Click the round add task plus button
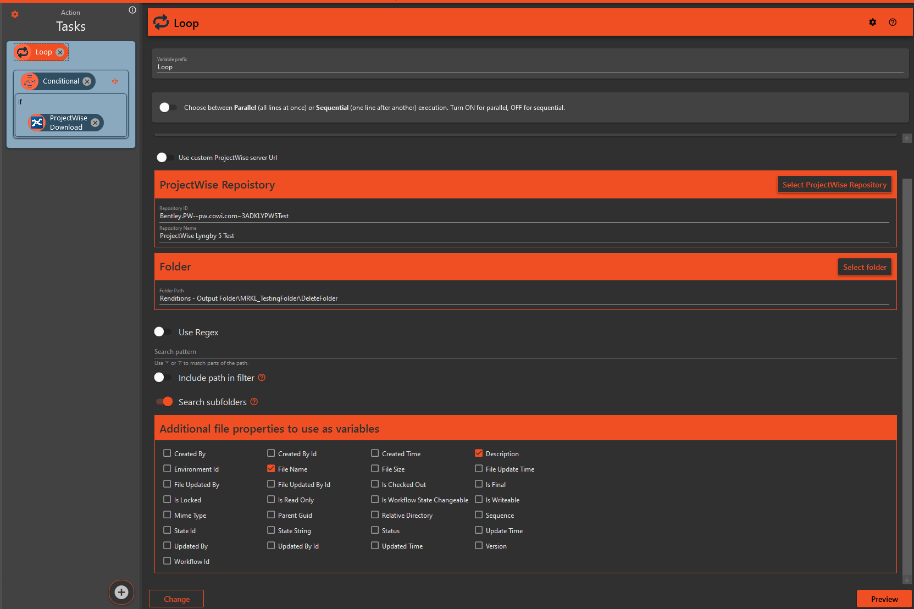The height and width of the screenshot is (609, 914). [121, 592]
